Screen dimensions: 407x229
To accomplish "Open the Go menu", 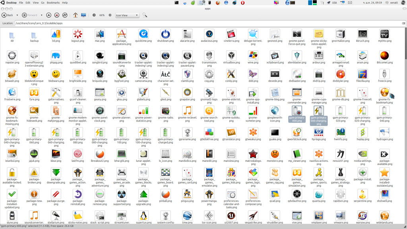I will (x=43, y=3).
